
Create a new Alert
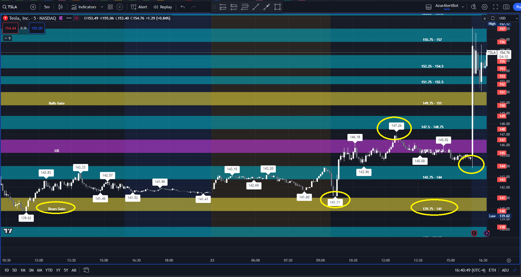139,7
